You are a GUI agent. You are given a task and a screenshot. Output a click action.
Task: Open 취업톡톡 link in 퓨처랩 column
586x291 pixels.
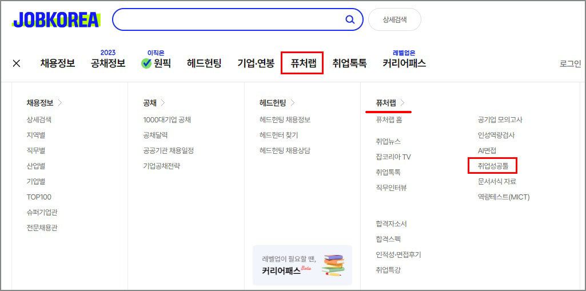(x=388, y=172)
